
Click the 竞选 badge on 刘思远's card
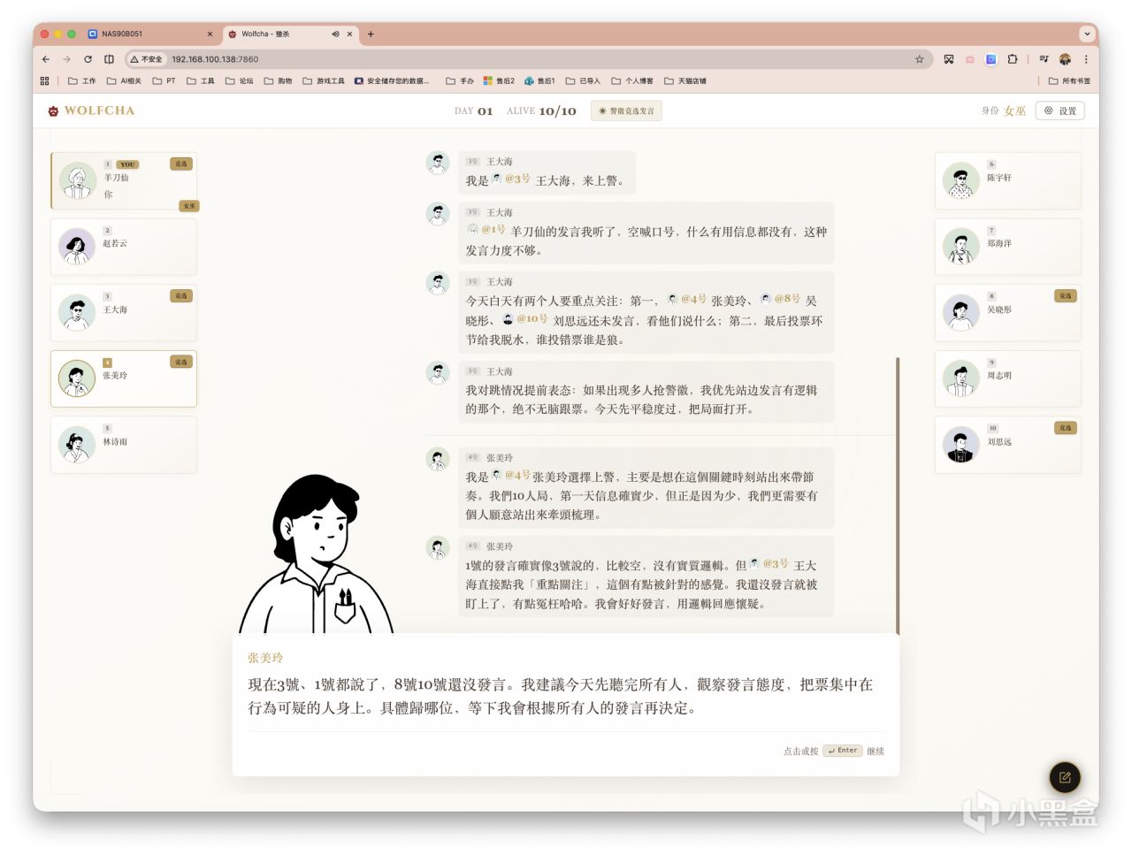coord(1065,428)
